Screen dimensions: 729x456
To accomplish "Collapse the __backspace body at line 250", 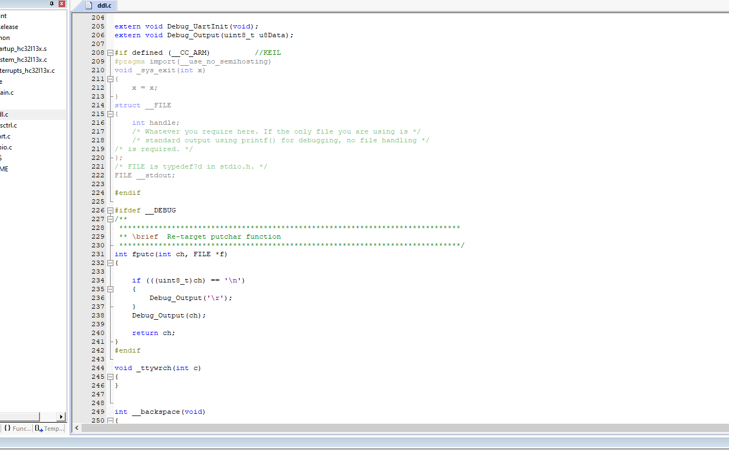I will pyautogui.click(x=110, y=420).
